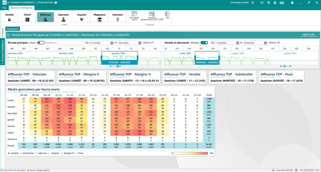Switch to the Dashboard tab
The image size is (321, 172).
[x=13, y=29]
